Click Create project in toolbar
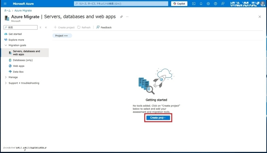 pos(64,27)
